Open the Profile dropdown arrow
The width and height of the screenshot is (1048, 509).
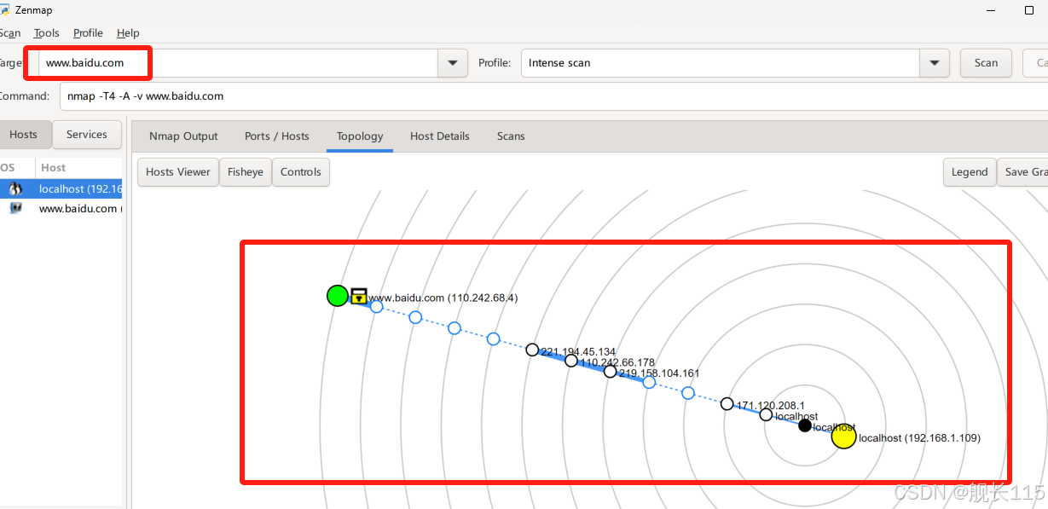tap(935, 62)
